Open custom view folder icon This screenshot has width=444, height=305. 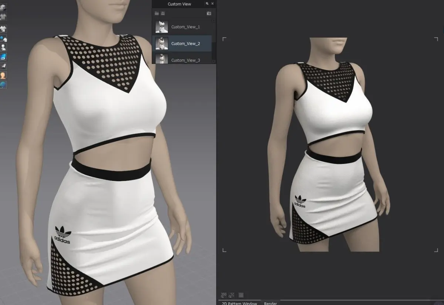157,13
